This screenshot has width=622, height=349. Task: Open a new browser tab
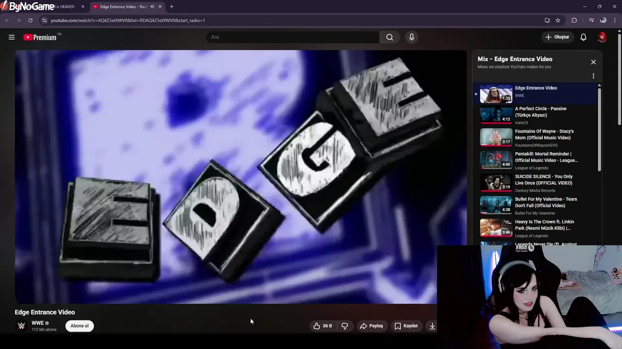[172, 7]
